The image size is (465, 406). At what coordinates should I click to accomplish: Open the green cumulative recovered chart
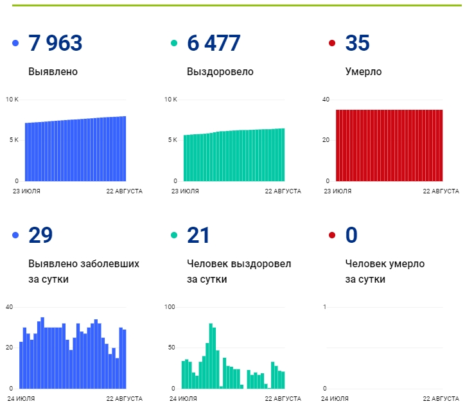click(234, 155)
